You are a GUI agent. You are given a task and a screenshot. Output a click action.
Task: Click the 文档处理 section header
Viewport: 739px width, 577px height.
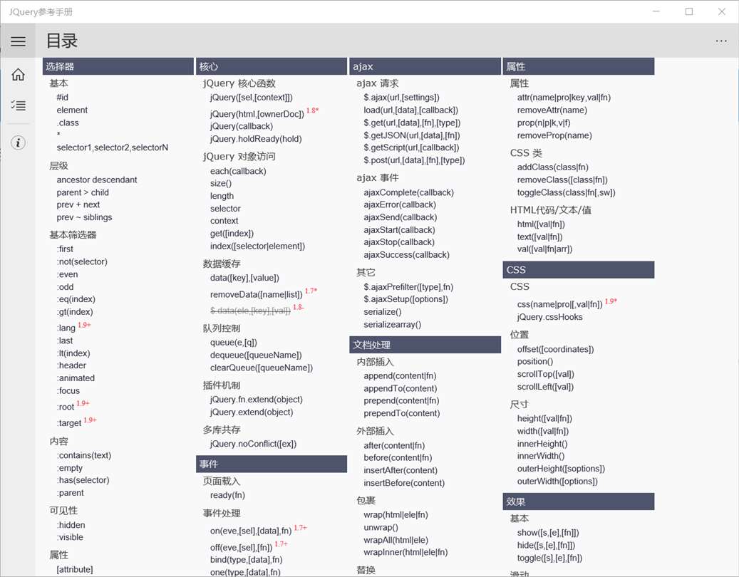(425, 345)
